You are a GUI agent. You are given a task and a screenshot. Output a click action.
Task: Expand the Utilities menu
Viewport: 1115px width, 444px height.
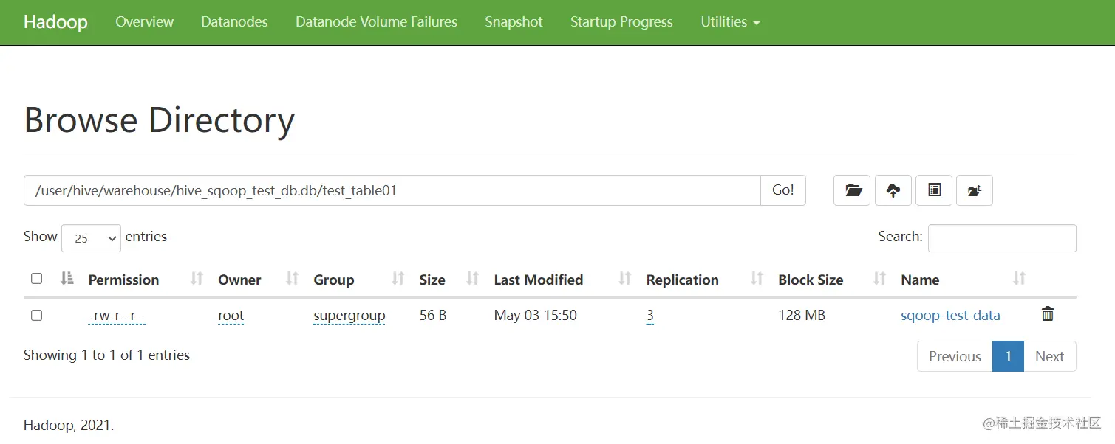pyautogui.click(x=730, y=22)
